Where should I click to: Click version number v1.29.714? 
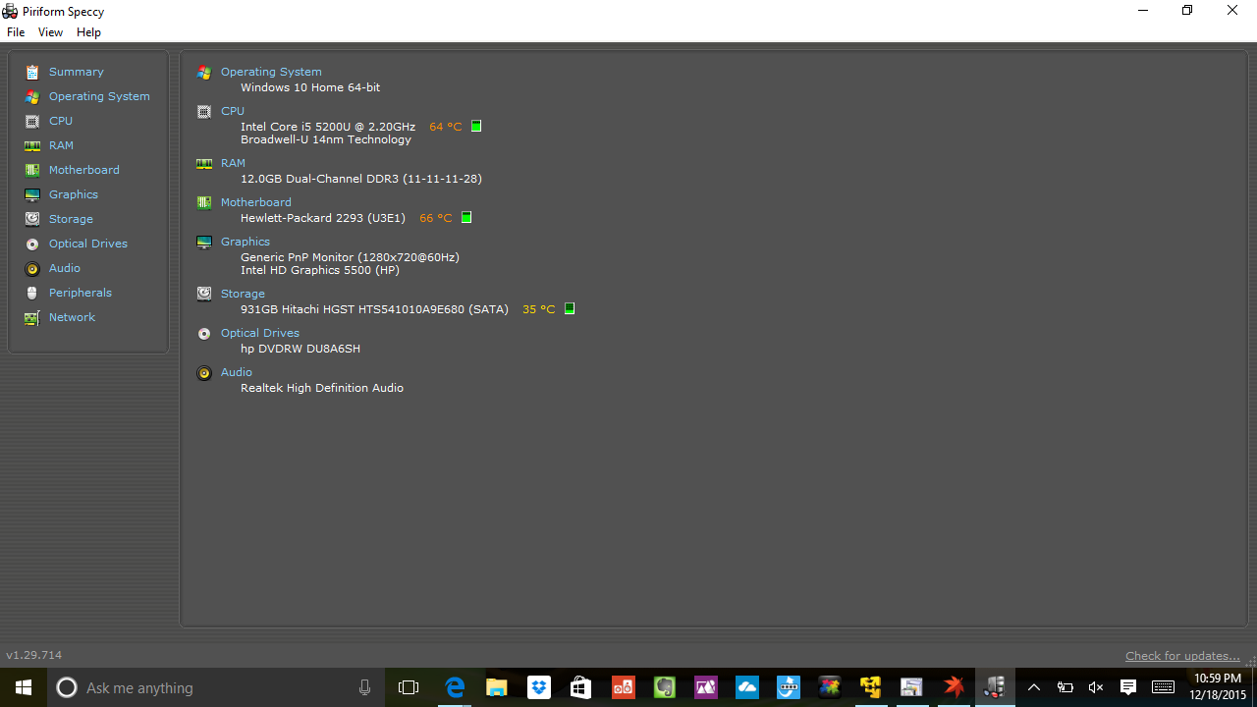pos(33,655)
